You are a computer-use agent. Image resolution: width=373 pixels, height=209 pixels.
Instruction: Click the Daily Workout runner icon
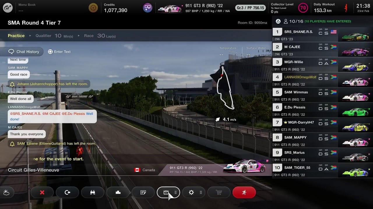tap(346, 8)
